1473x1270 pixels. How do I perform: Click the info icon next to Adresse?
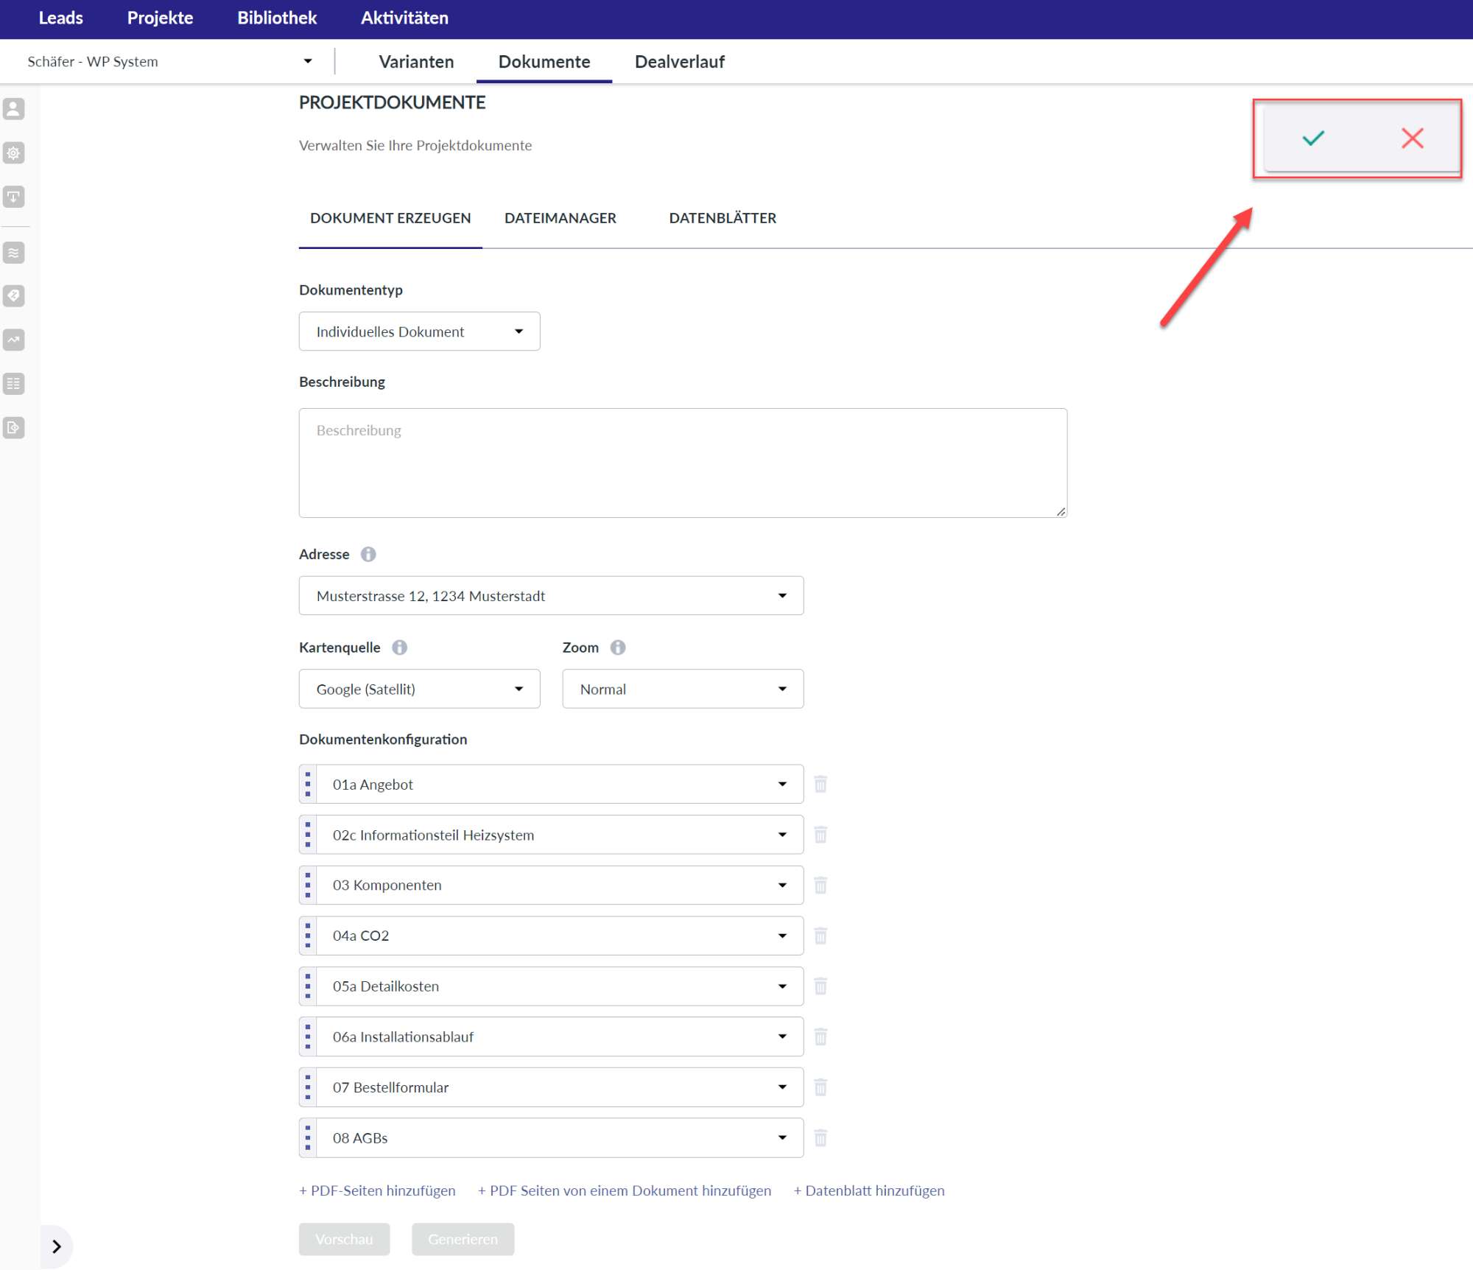(x=368, y=554)
